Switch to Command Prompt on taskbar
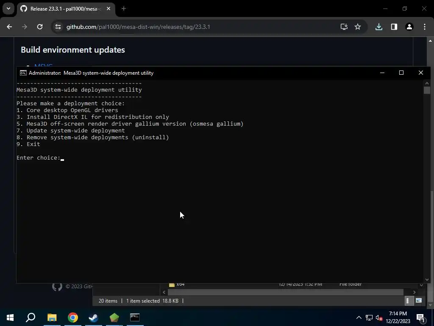This screenshot has width=434, height=326. coord(135,318)
